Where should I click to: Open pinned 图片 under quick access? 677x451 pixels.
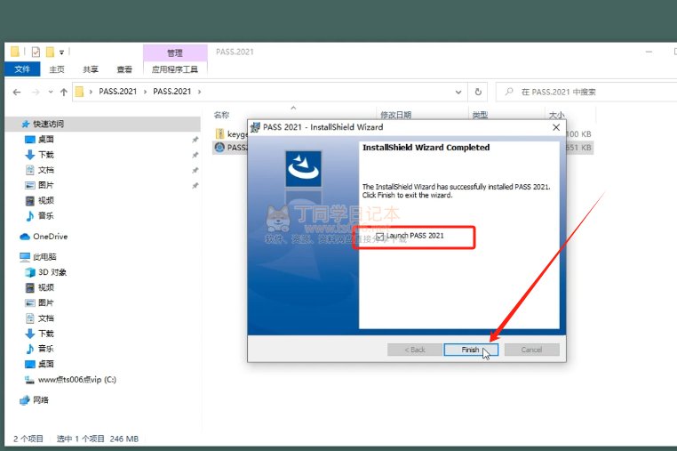[46, 185]
